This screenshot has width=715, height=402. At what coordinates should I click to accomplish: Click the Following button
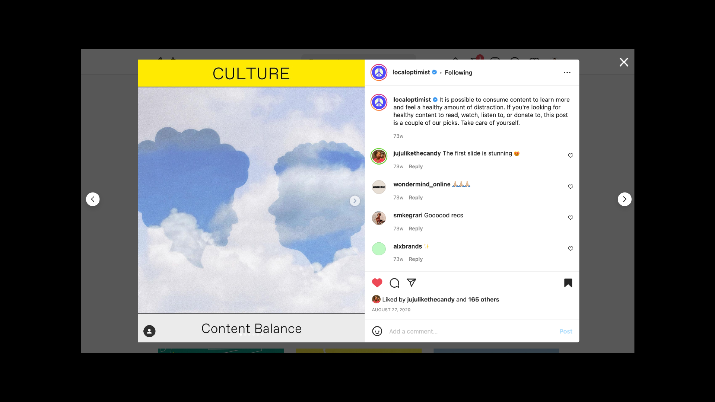458,73
